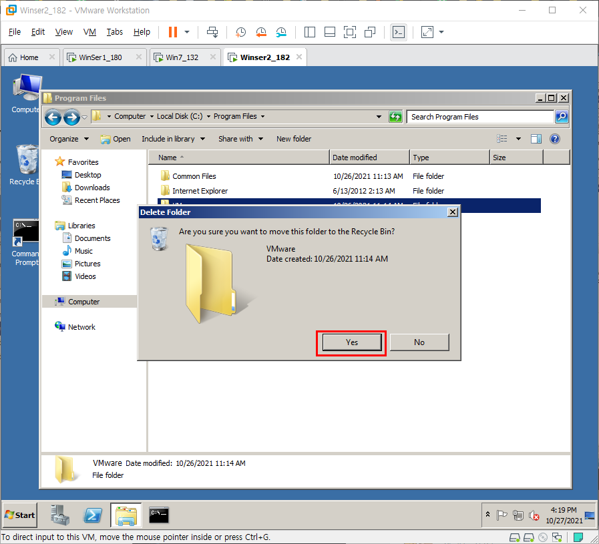Image resolution: width=599 pixels, height=544 pixels.
Task: Switch to the Win7_132 tab
Action: (182, 57)
